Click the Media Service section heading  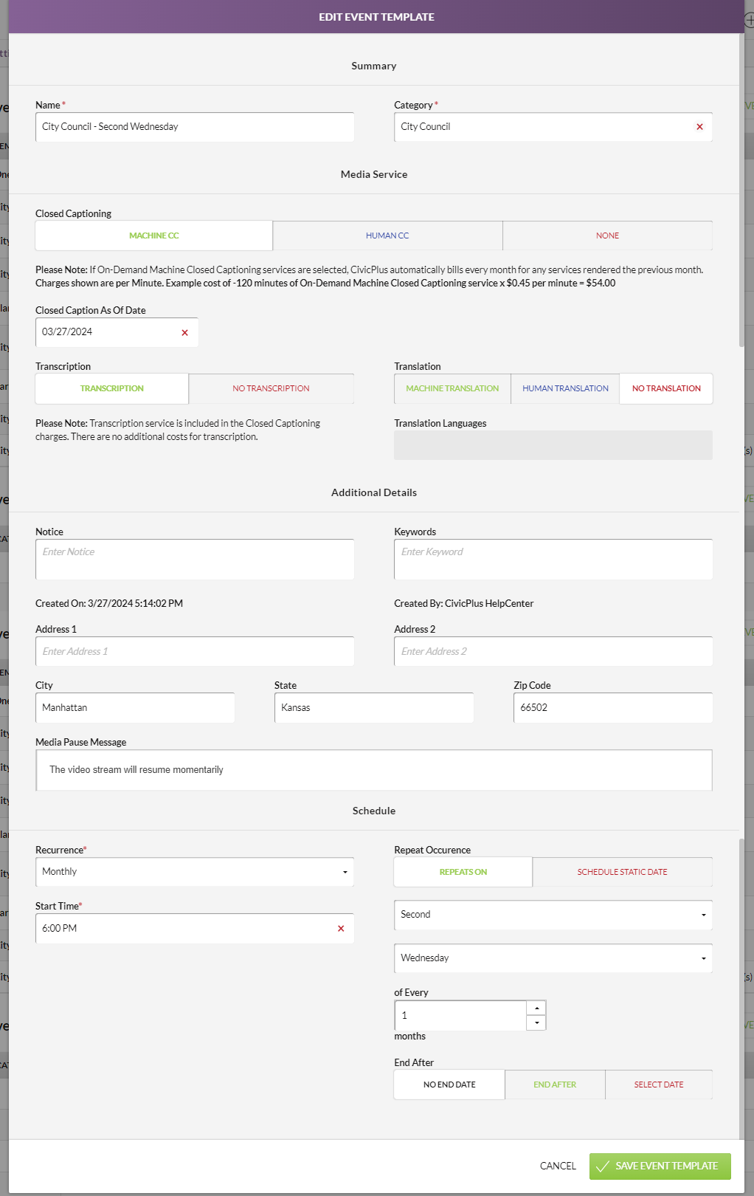pos(374,174)
